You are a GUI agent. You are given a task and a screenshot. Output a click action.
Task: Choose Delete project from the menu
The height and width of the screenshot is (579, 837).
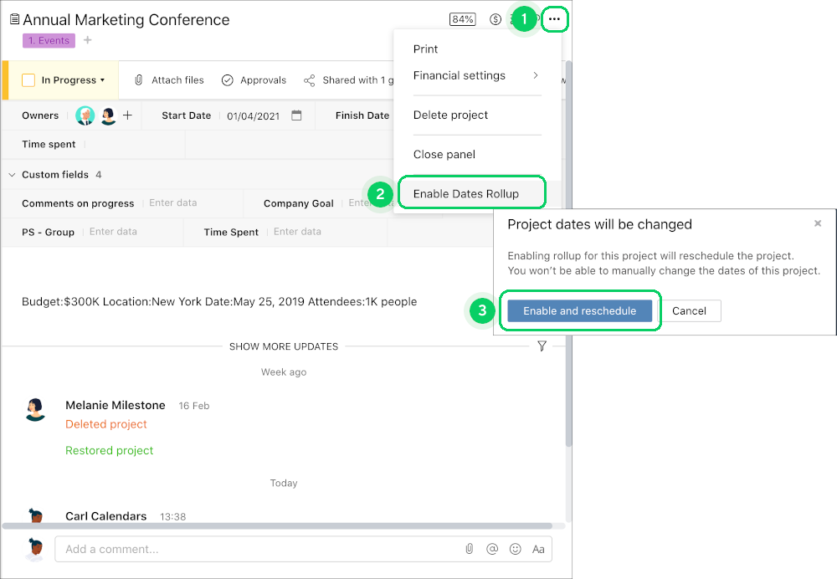coord(450,115)
